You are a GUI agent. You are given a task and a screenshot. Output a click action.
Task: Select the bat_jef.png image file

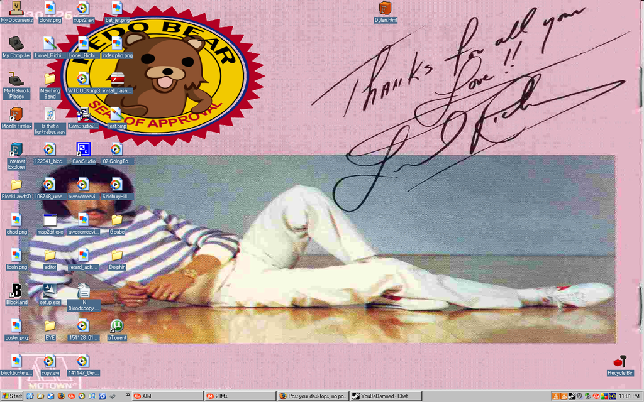117,12
